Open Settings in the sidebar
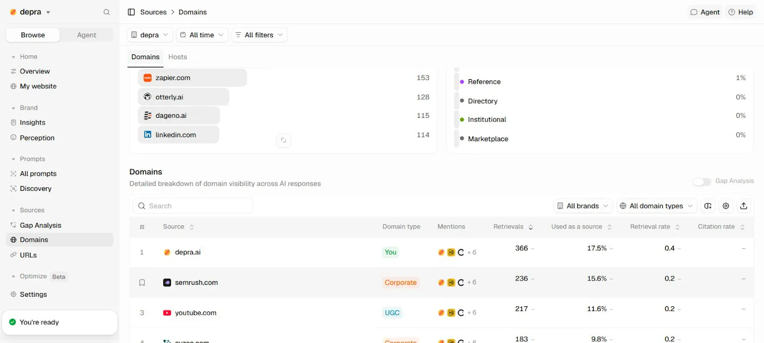This screenshot has width=764, height=343. (33, 294)
